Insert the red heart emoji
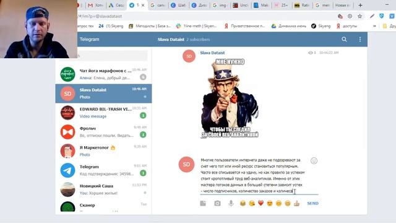The width and height of the screenshot is (396, 223). click(x=260, y=203)
